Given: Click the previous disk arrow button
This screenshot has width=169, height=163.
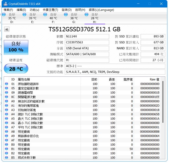Looking at the screenshot, I should click(x=7, y=29).
